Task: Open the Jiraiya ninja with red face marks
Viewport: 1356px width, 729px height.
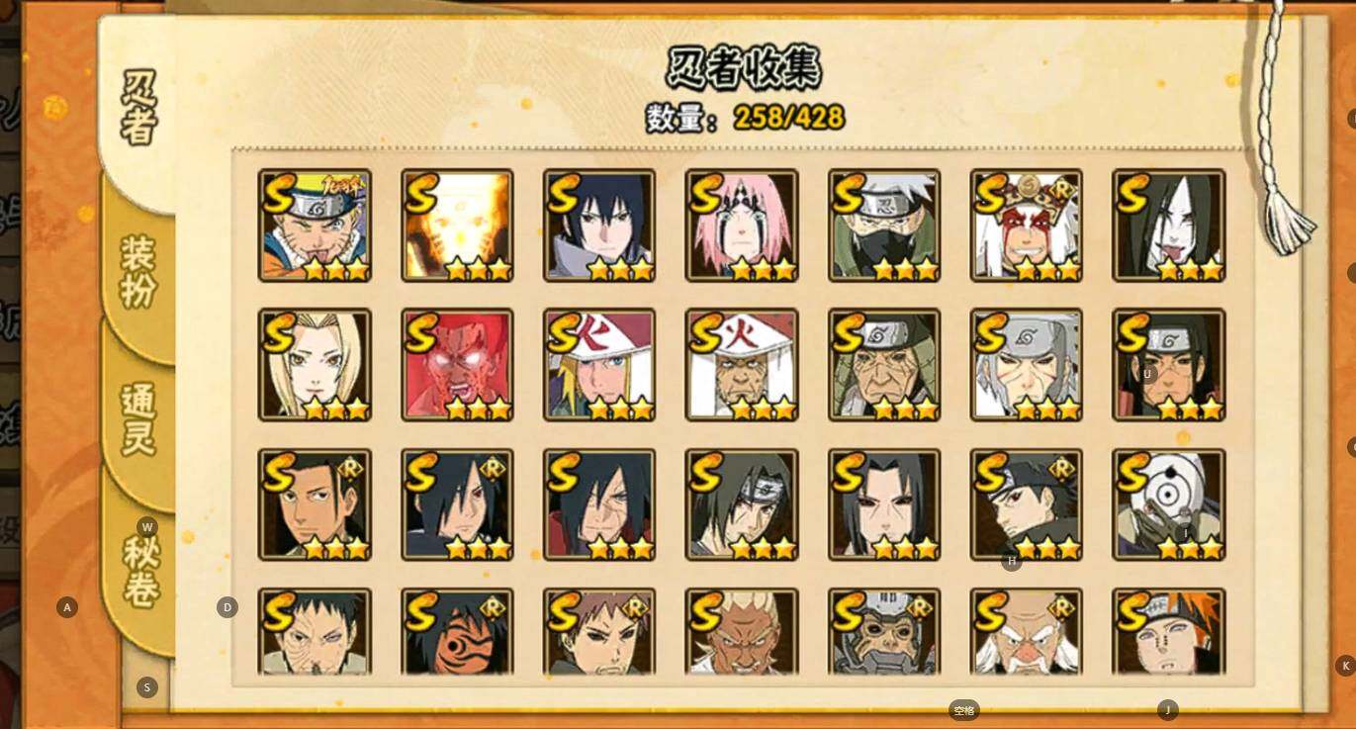Action: [1027, 226]
